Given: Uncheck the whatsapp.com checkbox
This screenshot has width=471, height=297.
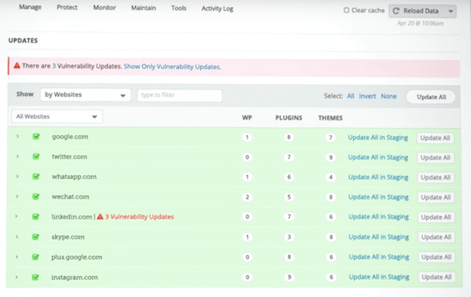Looking at the screenshot, I should tap(36, 177).
